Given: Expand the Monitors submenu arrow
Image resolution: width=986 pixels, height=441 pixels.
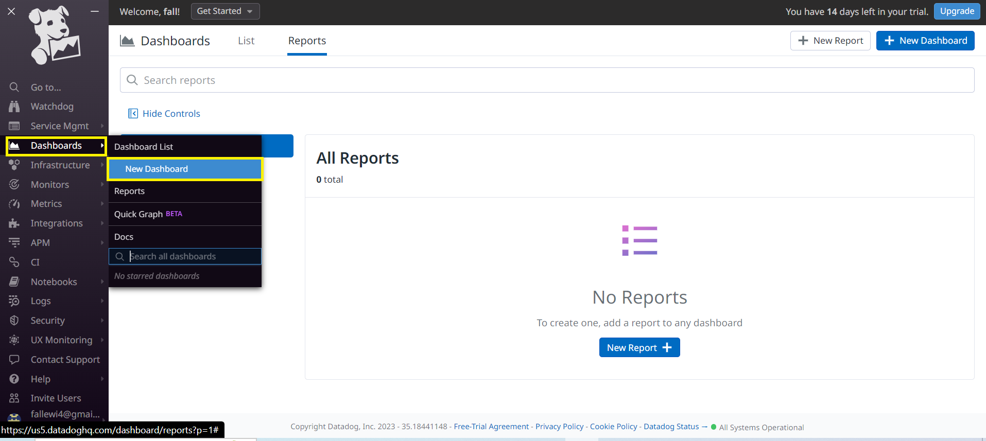Looking at the screenshot, I should coord(102,184).
